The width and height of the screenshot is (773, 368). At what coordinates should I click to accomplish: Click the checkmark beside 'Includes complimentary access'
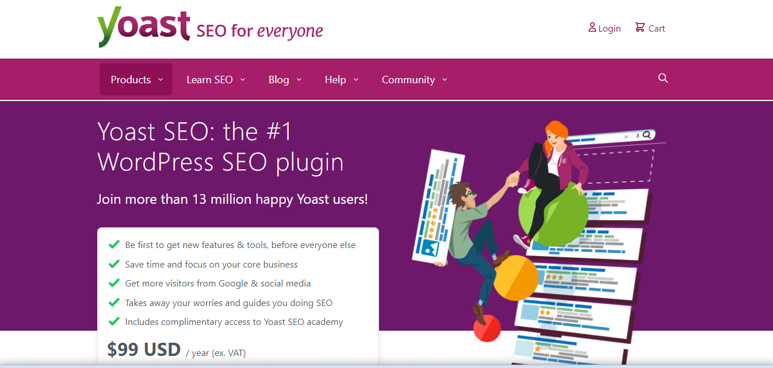click(114, 321)
